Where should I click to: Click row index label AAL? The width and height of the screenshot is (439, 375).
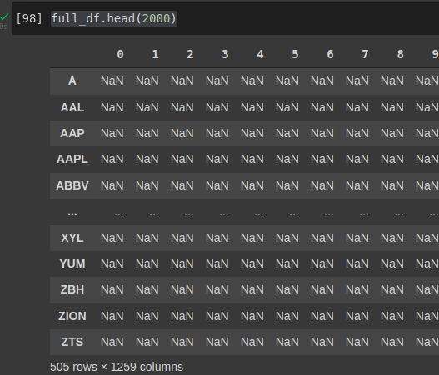click(x=72, y=107)
